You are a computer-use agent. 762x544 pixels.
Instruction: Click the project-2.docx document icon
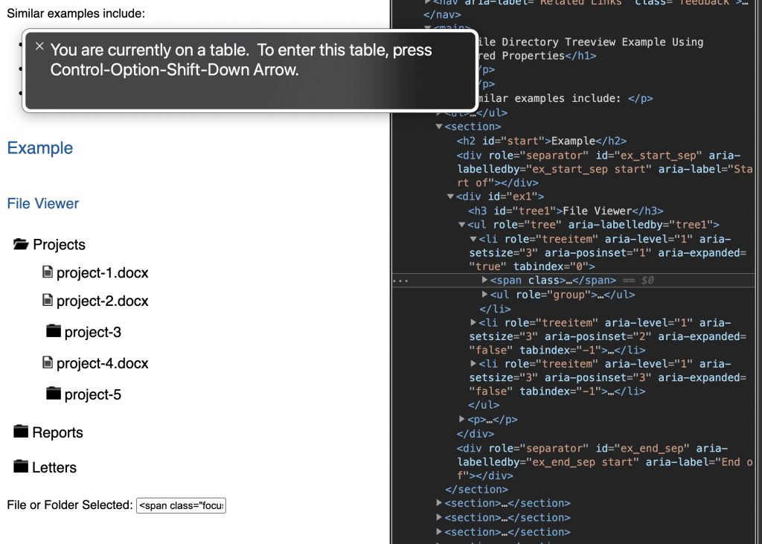point(47,300)
